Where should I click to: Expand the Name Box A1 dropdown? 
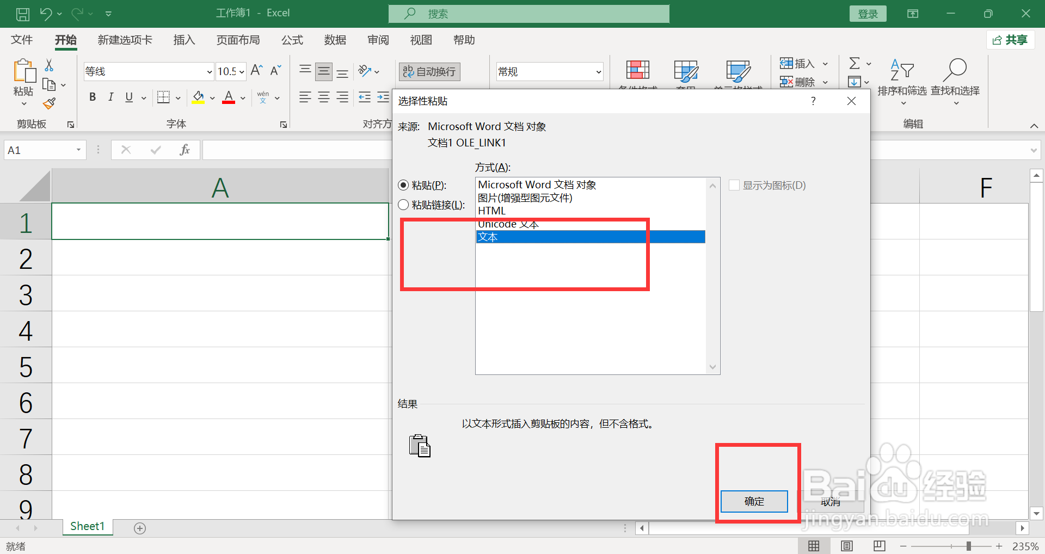[79, 150]
